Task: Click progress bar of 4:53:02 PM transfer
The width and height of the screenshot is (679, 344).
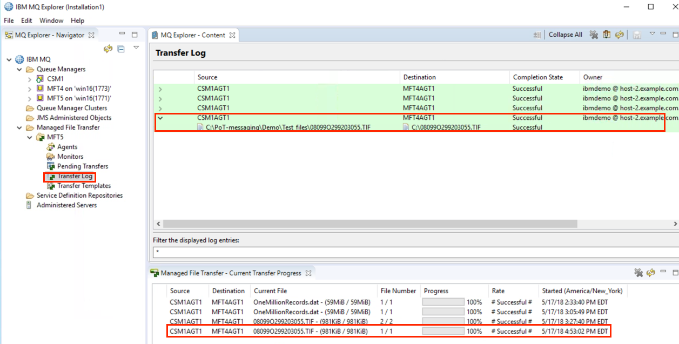Action: 443,332
